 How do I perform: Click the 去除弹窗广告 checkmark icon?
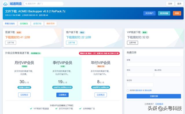click(x=80, y=109)
